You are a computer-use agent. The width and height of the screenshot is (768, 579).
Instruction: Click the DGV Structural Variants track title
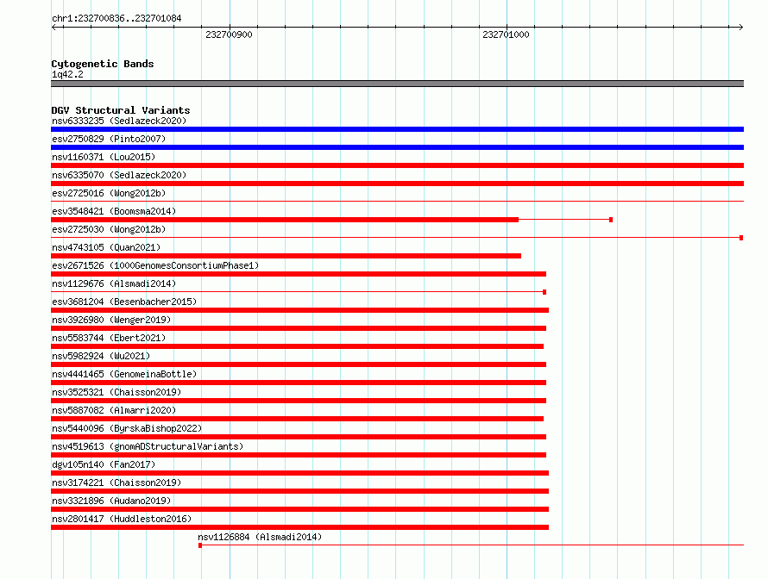coord(121,110)
